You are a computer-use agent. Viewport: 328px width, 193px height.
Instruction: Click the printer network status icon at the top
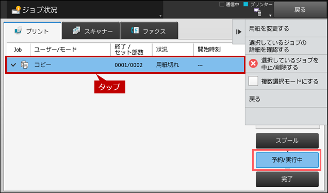(x=257, y=12)
